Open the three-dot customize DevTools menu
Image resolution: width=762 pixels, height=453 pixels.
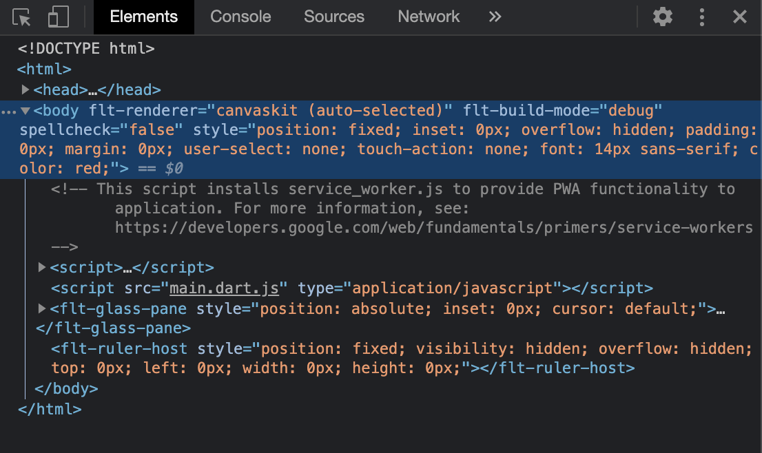tap(702, 17)
